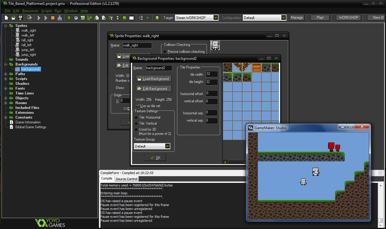Image resolution: width=386 pixels, height=229 pixels.
Task: Click the New Project toolbar icon
Action: (x=6, y=18)
